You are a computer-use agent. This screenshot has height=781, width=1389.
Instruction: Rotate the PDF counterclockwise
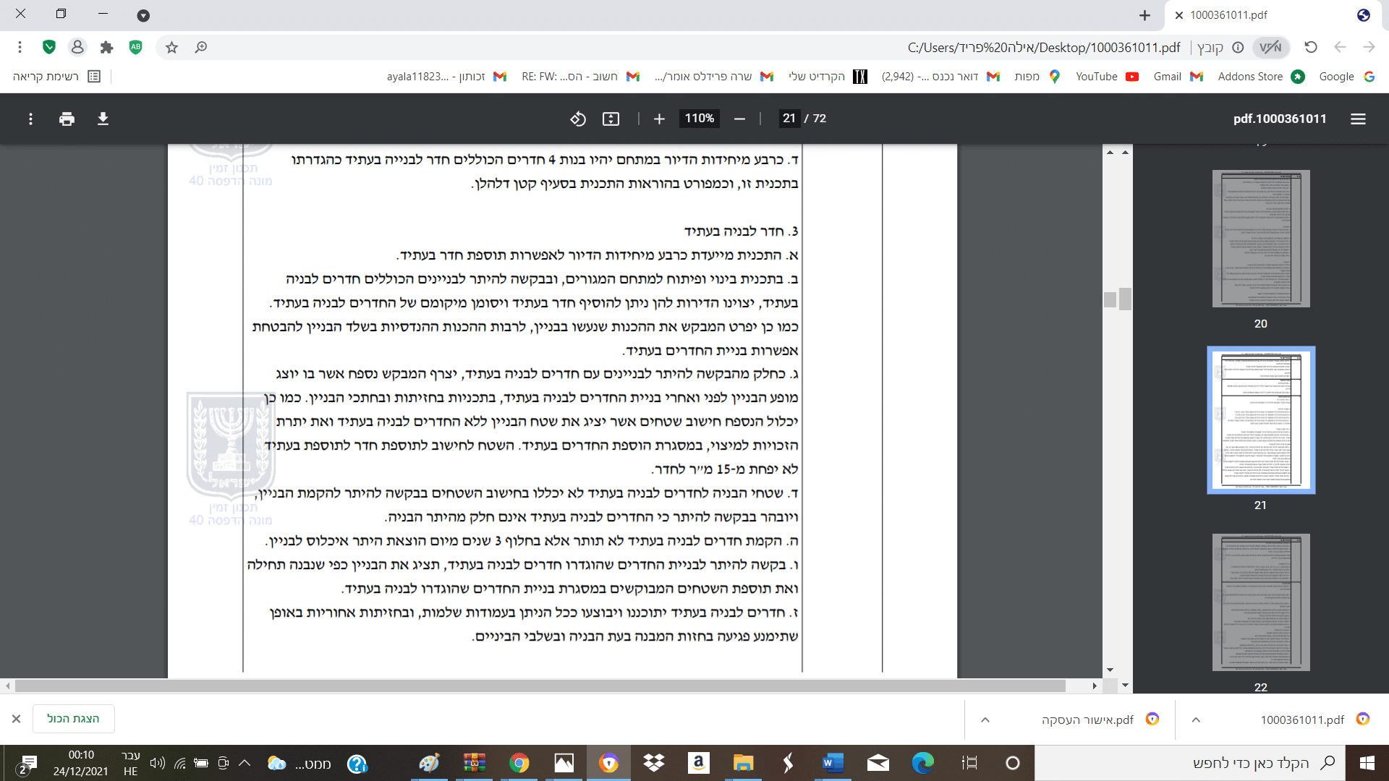577,119
